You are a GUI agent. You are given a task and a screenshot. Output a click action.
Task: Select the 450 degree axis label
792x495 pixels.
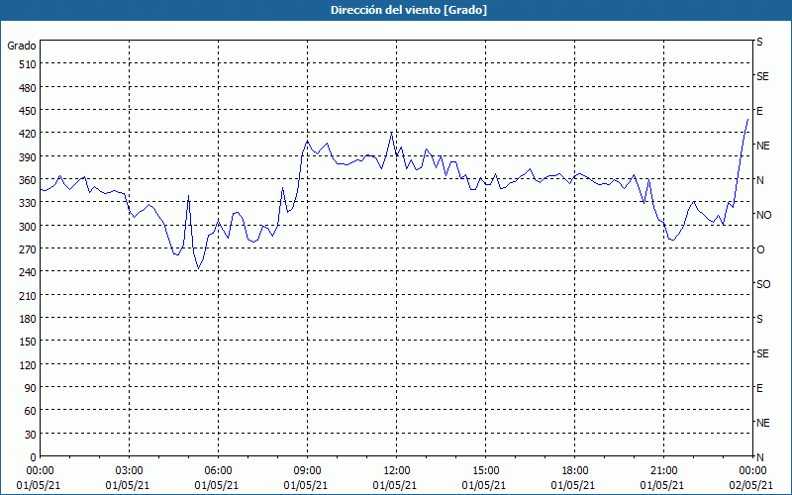click(x=29, y=111)
